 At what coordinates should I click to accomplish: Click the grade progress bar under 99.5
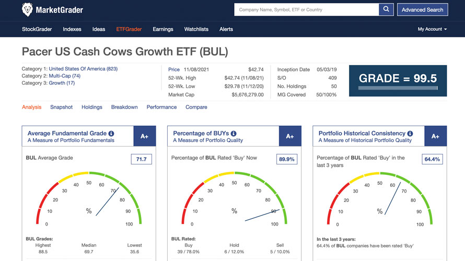click(x=398, y=88)
